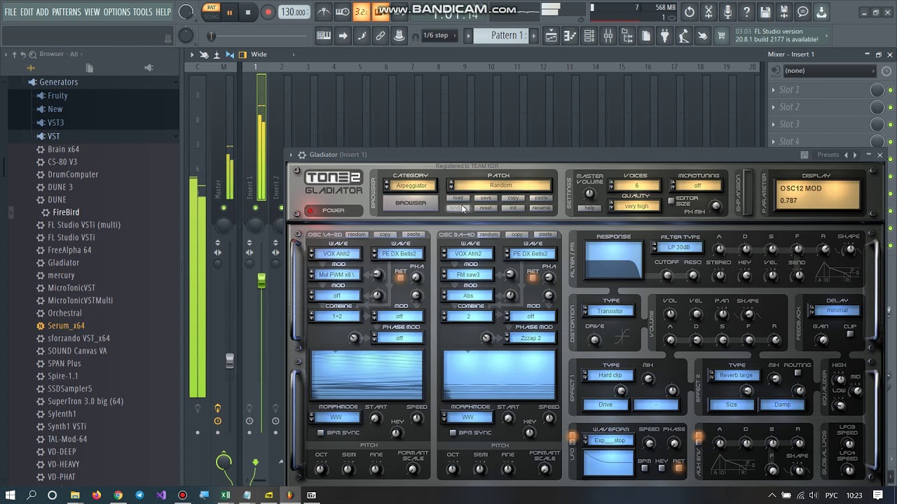Viewport: 897px width, 504px height.
Task: Arm the red Record button
Action: point(268,12)
